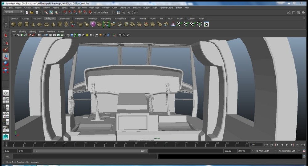
Task: Pick the Rotate tool sphere icon
Action: 6,64
